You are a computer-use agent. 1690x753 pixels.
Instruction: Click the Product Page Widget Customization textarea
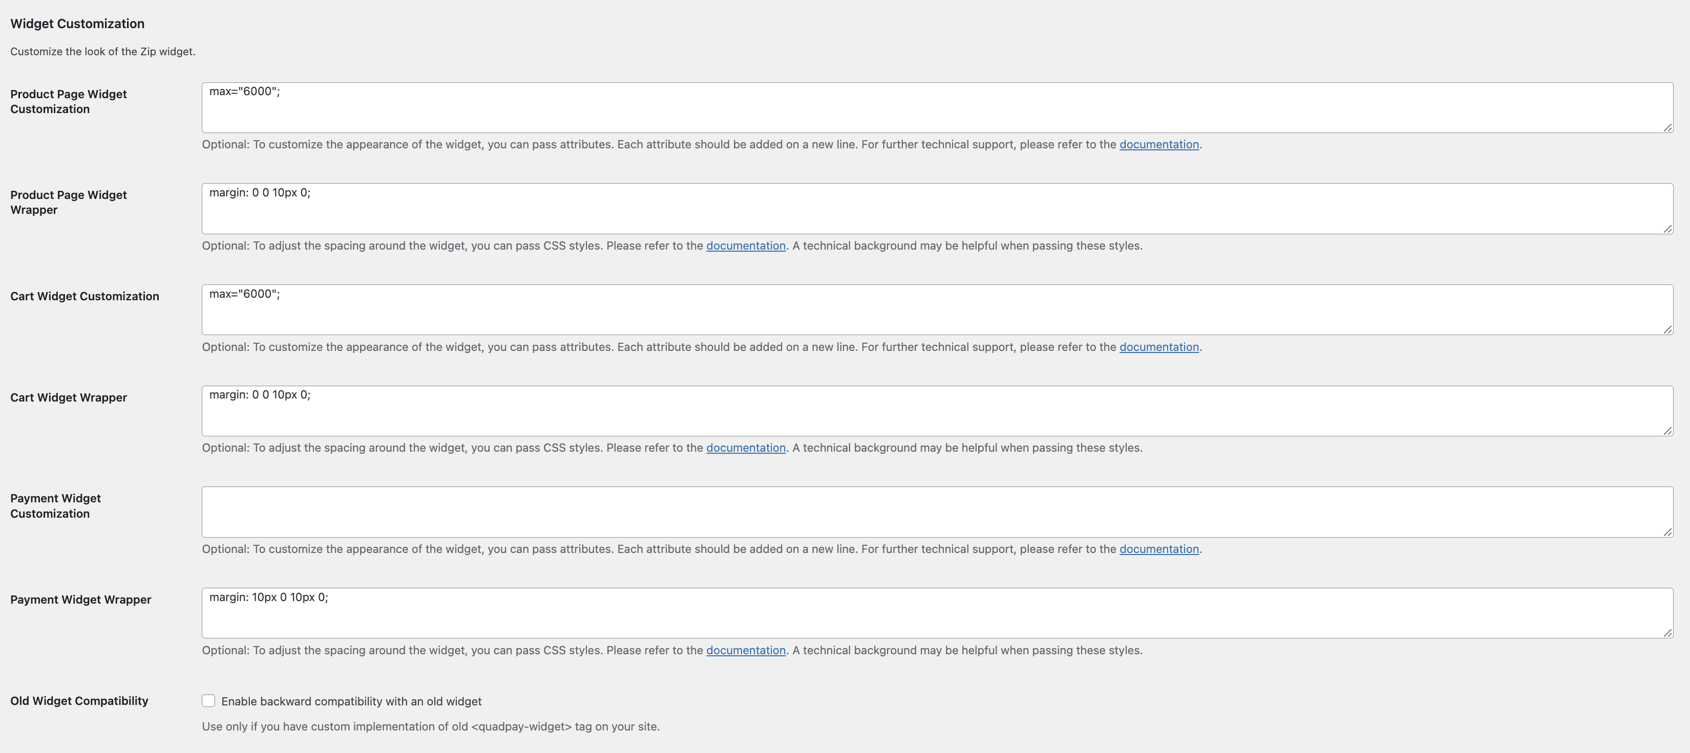pos(937,107)
